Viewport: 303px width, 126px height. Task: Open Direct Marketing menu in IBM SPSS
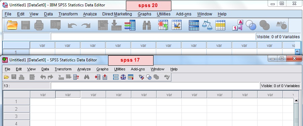click(117, 14)
